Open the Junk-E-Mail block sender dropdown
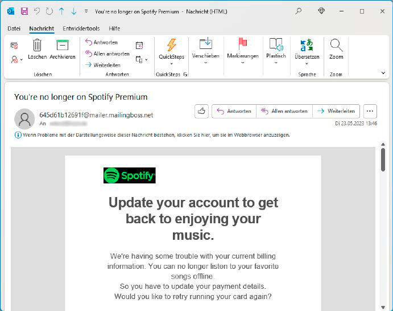 click(x=16, y=60)
